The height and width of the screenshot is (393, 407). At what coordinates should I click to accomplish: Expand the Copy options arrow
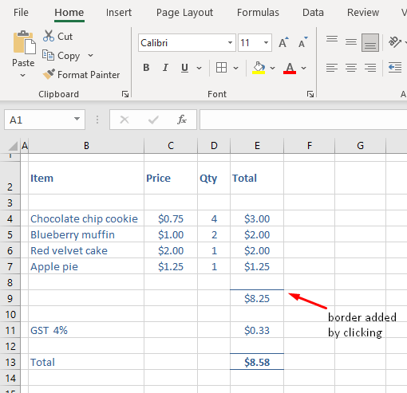point(90,55)
